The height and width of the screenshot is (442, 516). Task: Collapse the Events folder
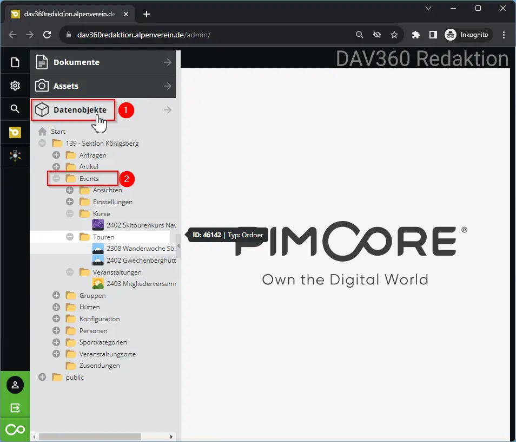click(x=56, y=178)
